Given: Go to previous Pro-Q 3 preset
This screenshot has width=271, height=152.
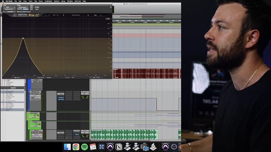Looking at the screenshot, I should (x=64, y=15).
